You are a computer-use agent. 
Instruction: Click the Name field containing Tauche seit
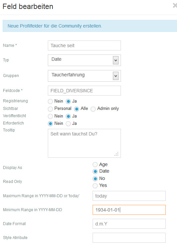click(x=84, y=45)
